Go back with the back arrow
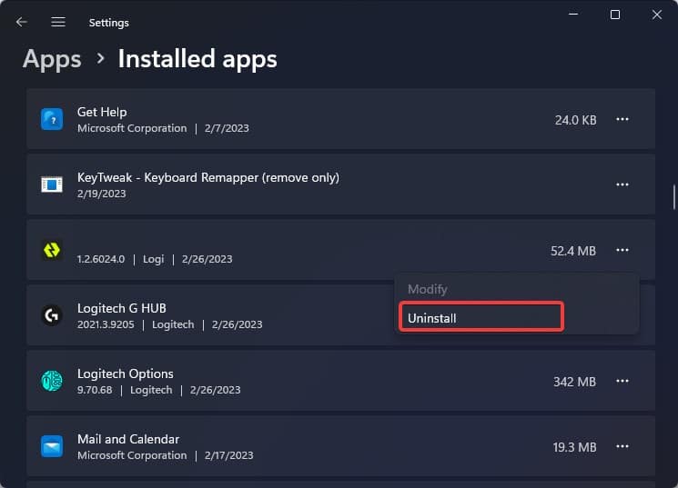This screenshot has width=678, height=488. tap(21, 22)
